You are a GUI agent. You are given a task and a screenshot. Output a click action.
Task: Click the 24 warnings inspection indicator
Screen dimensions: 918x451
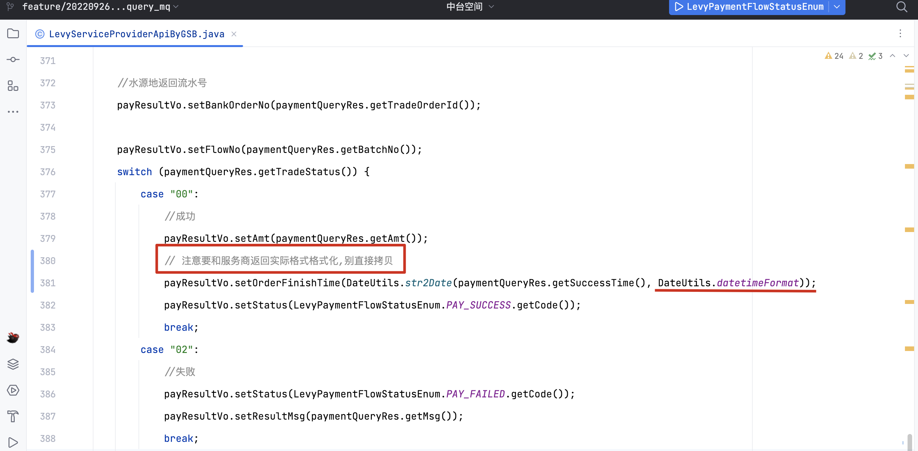coord(834,56)
